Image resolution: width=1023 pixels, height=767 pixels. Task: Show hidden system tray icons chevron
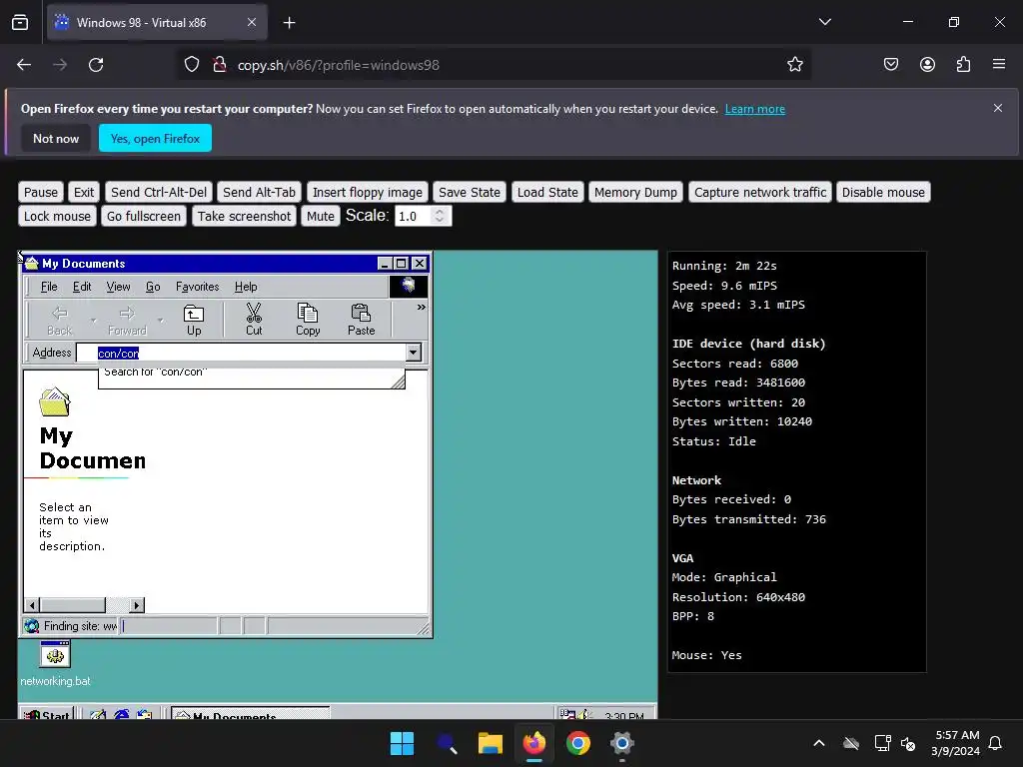(x=819, y=743)
